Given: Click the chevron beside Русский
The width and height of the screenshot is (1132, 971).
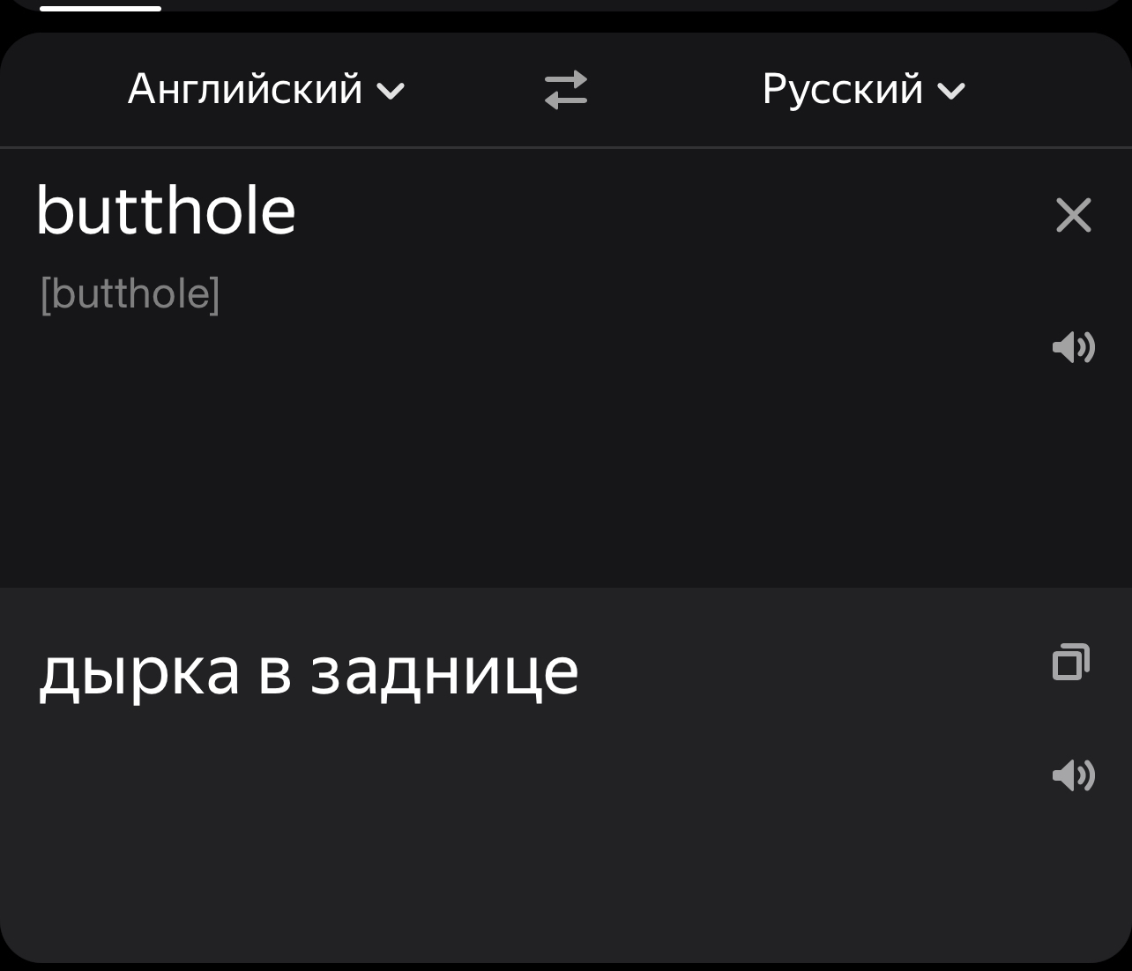Looking at the screenshot, I should (951, 91).
